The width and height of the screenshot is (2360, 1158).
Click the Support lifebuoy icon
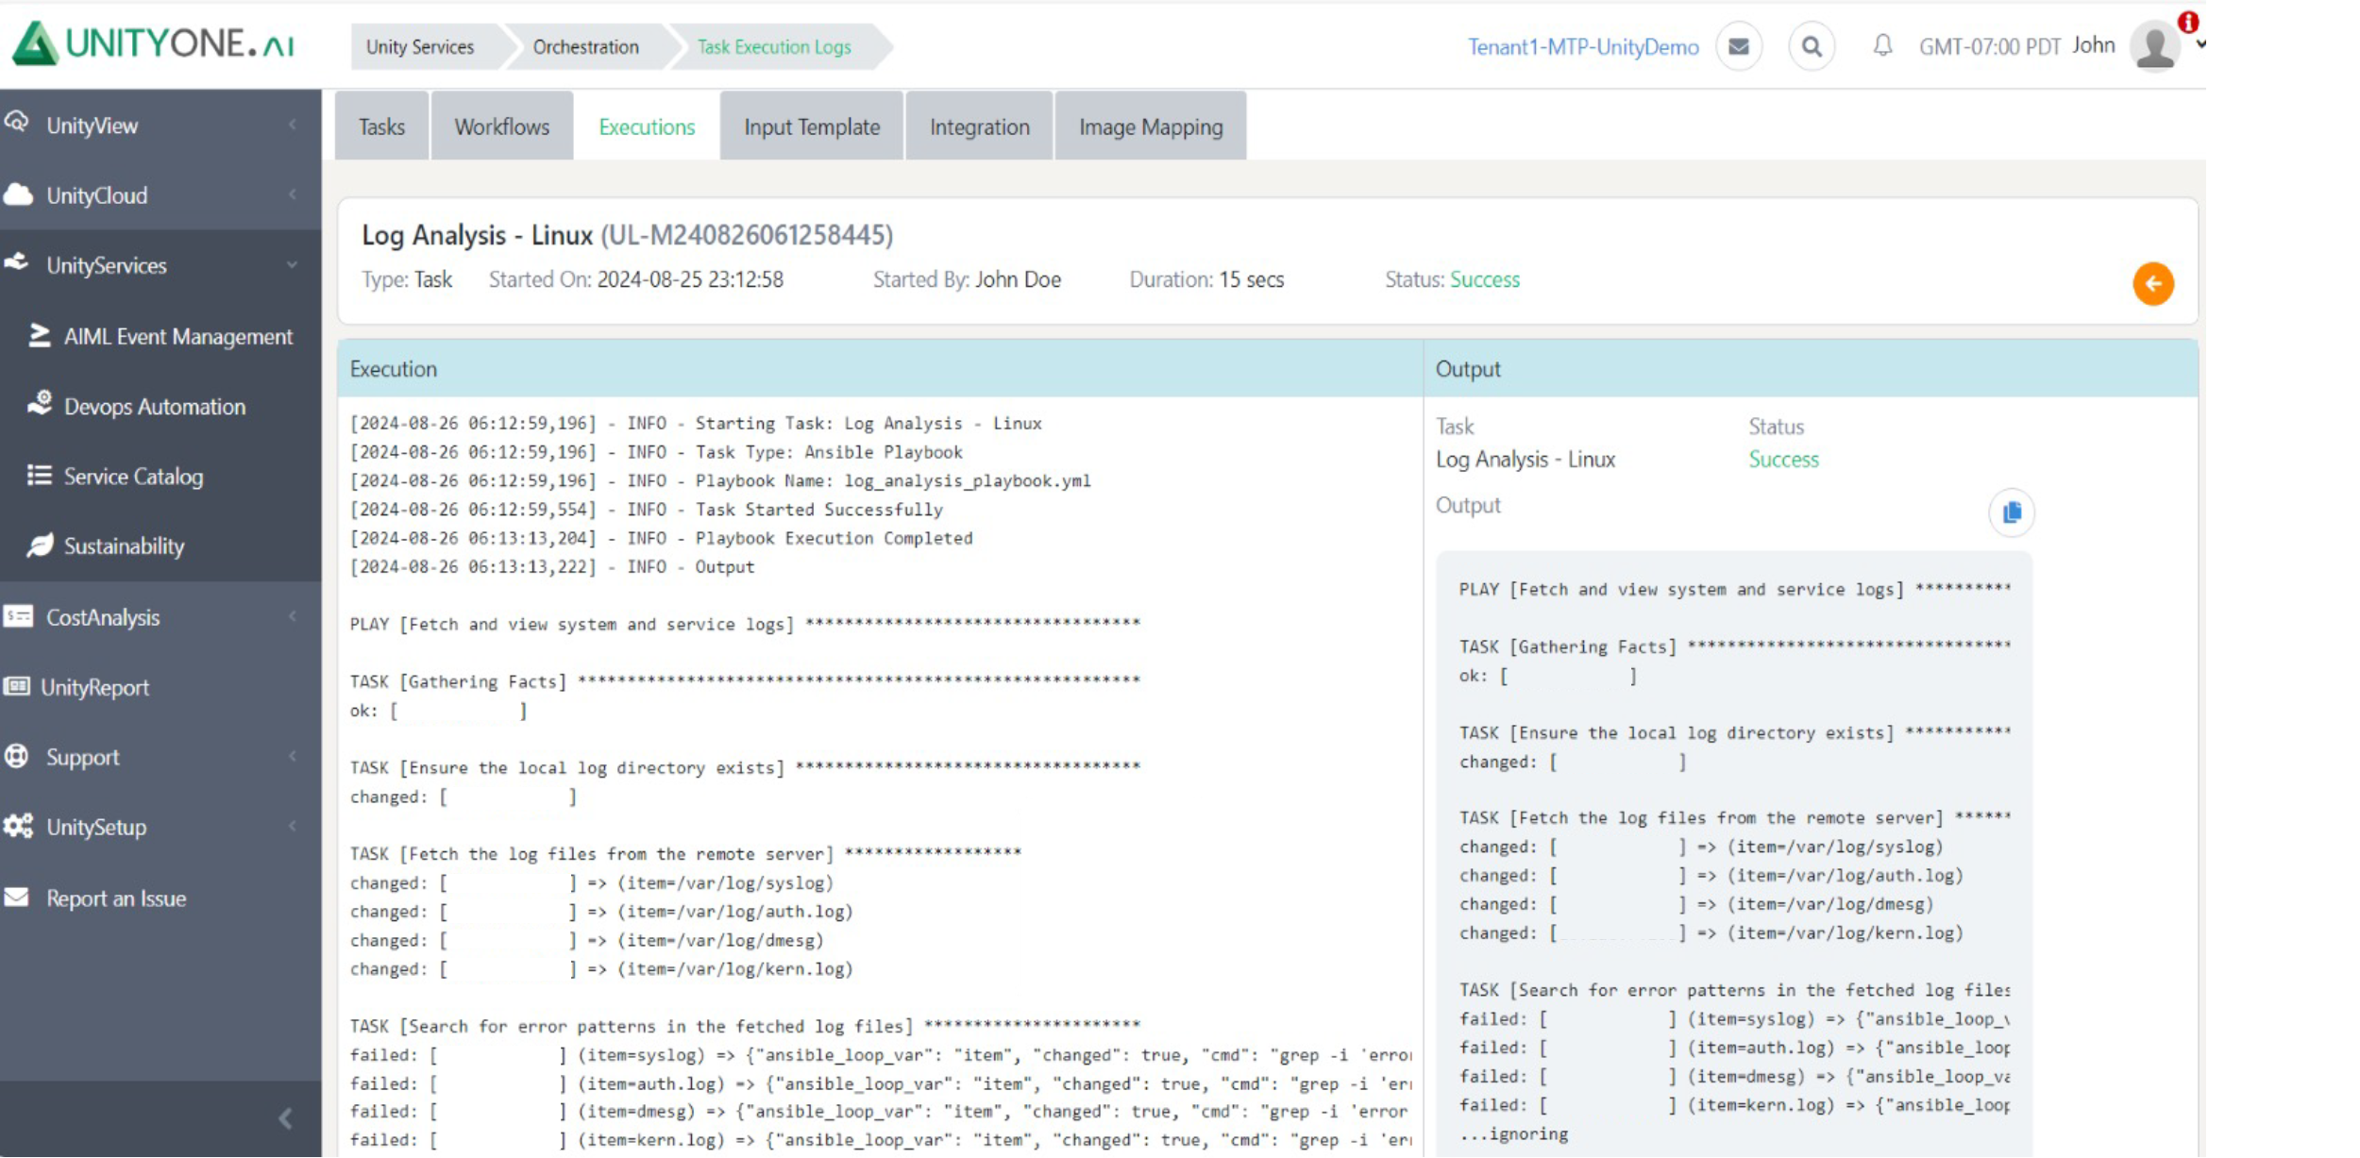[16, 756]
